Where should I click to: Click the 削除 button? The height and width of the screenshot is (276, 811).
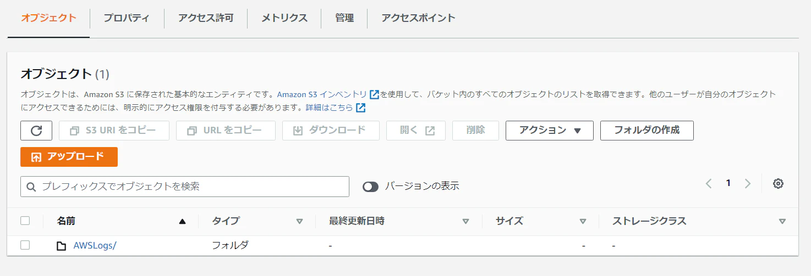click(475, 131)
